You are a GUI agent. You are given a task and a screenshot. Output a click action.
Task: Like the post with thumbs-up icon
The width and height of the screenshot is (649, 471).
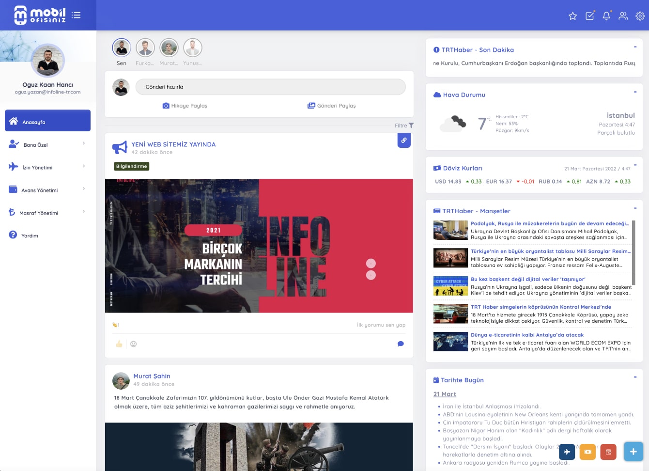(119, 344)
